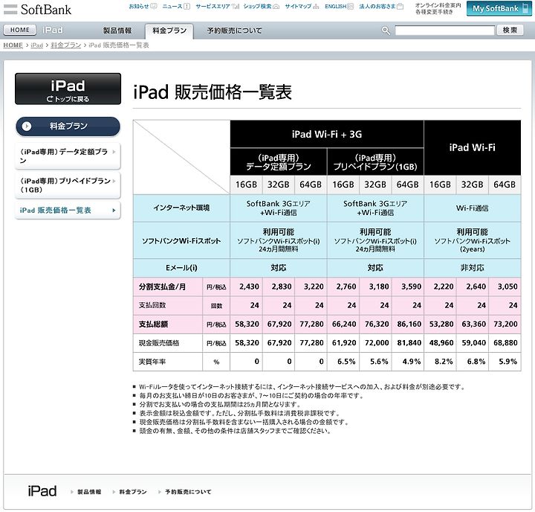Click the SoftBank logo

coord(38,9)
